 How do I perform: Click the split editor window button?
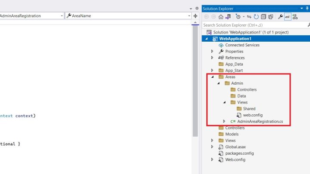[195, 16]
